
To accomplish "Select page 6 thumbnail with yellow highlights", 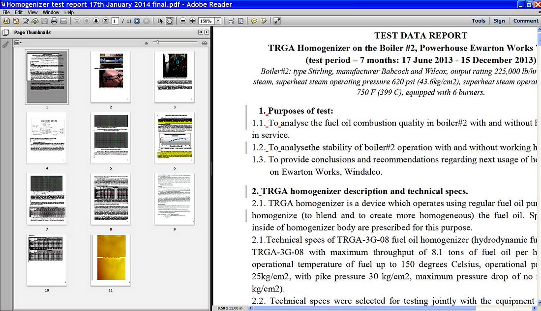I will [x=175, y=138].
